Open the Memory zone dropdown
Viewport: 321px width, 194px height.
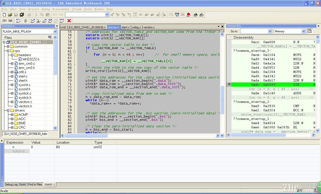pyautogui.click(x=303, y=31)
